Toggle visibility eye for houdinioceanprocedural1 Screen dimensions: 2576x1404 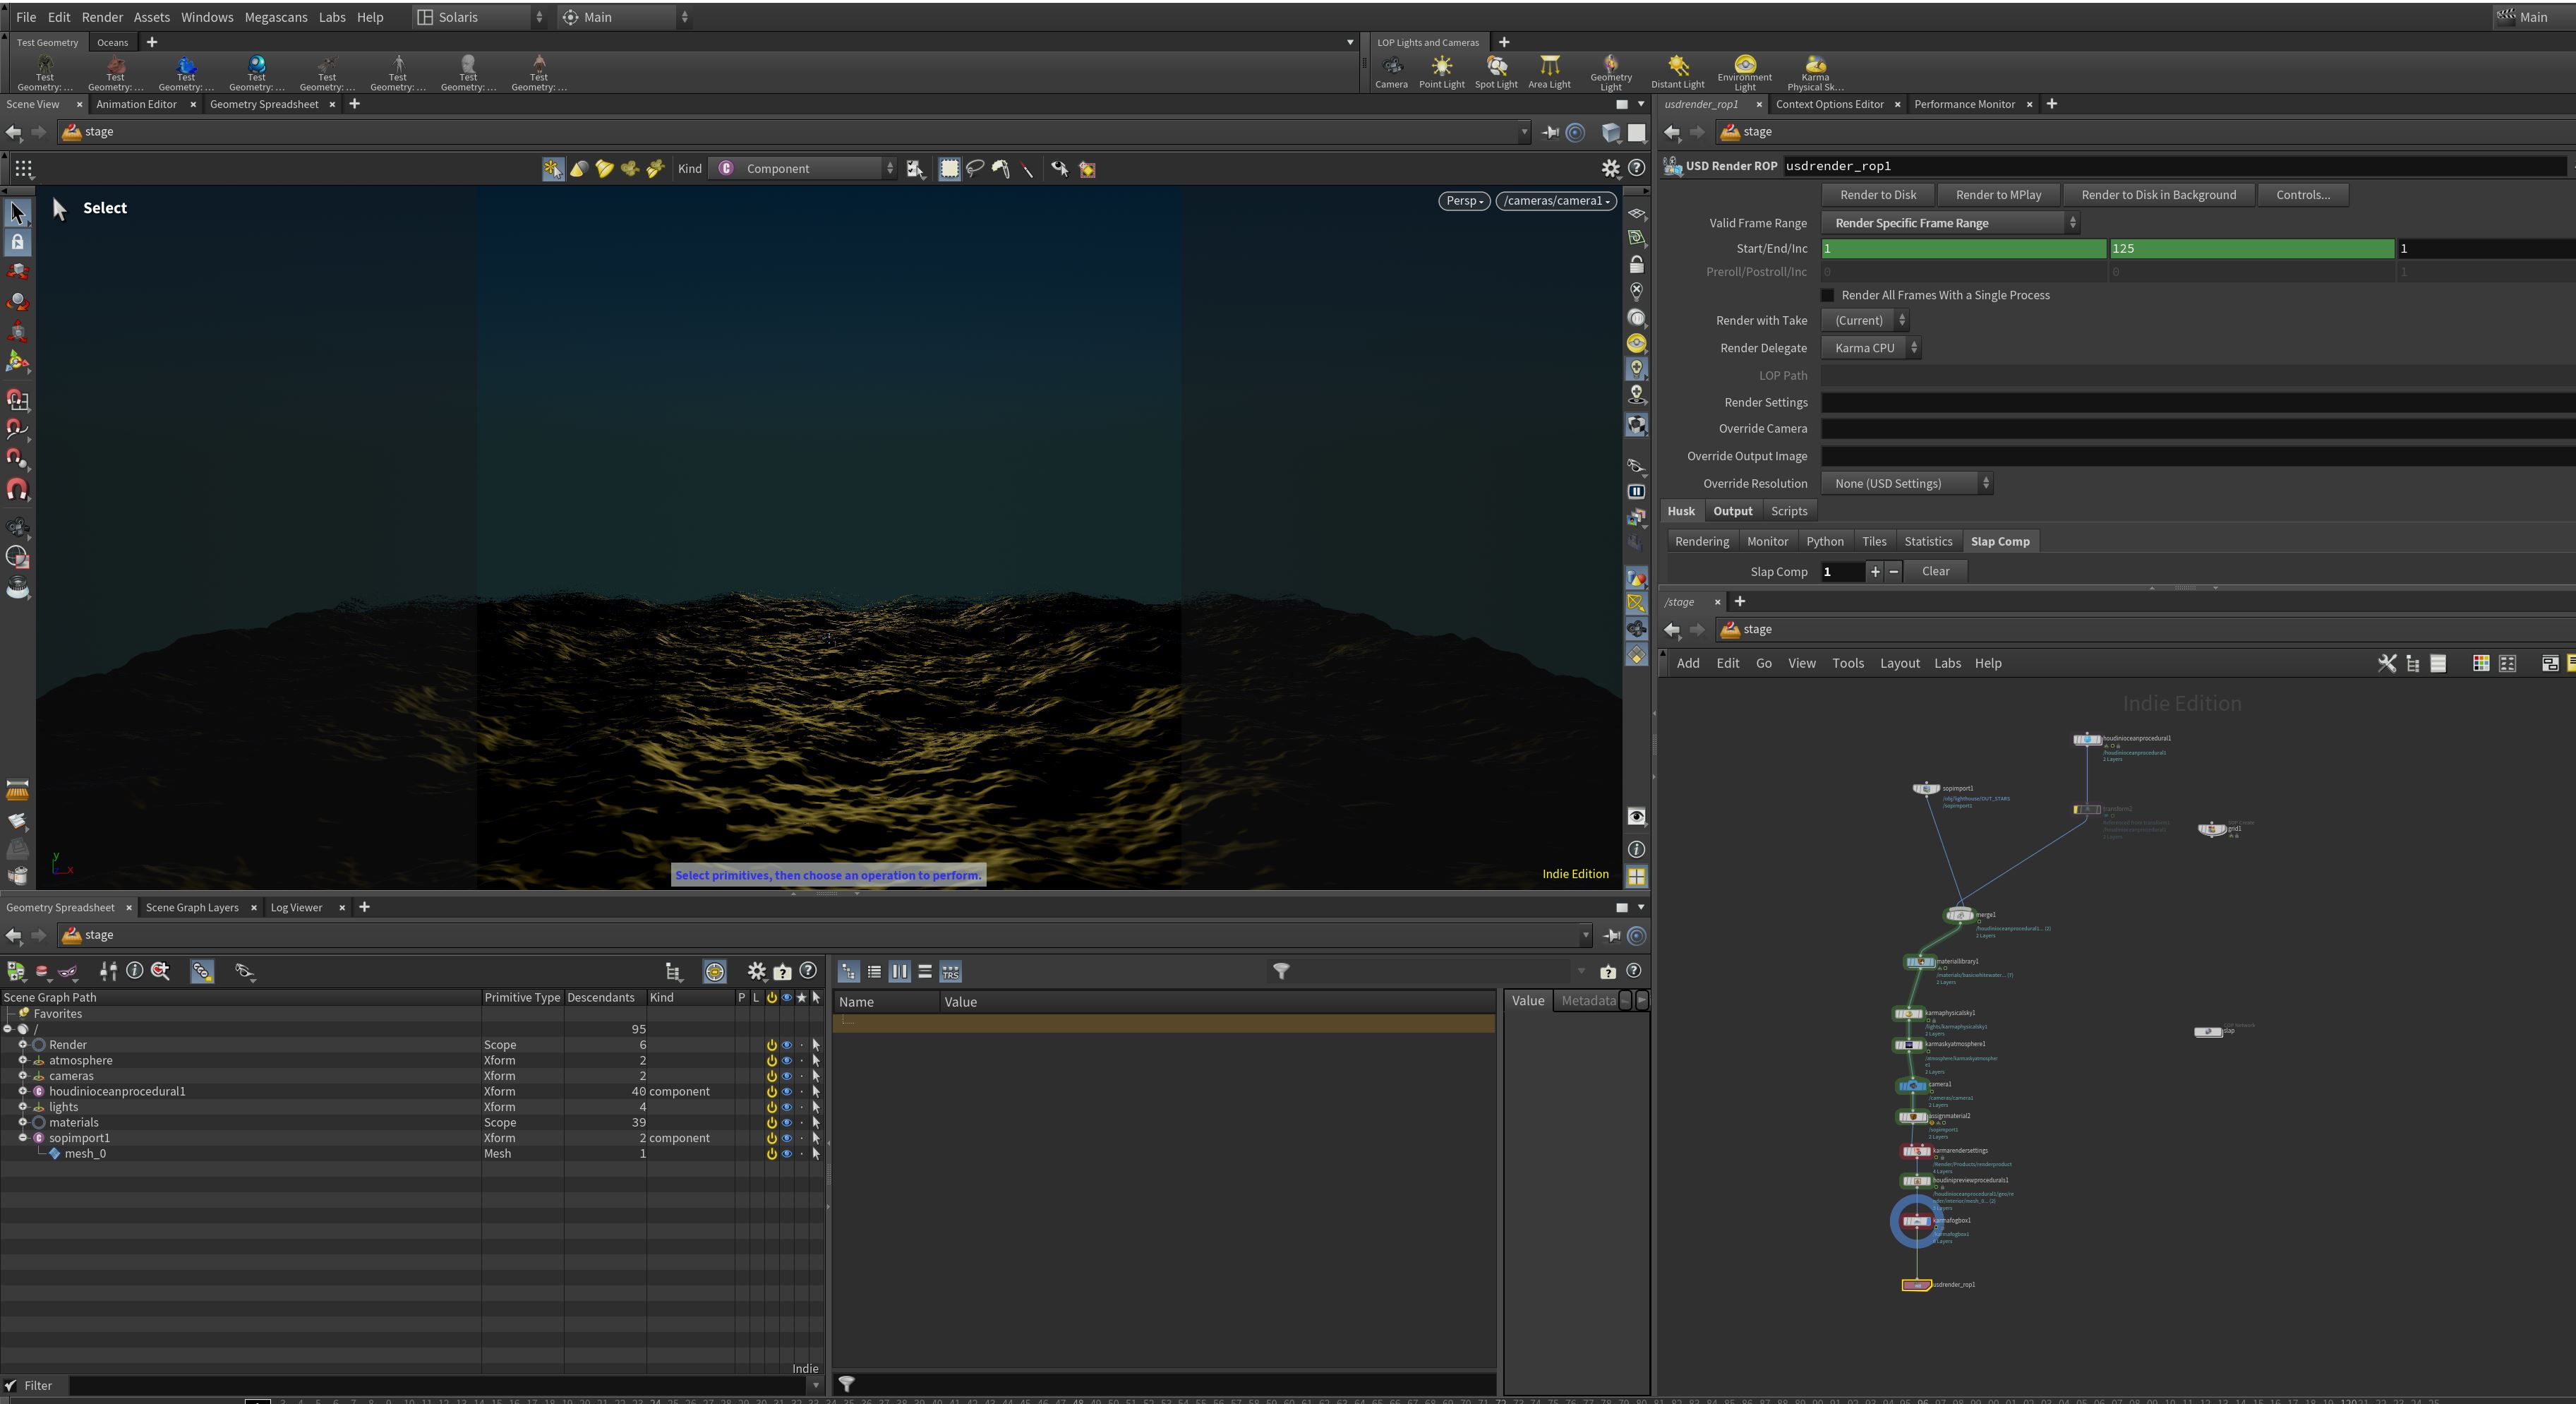tap(786, 1091)
